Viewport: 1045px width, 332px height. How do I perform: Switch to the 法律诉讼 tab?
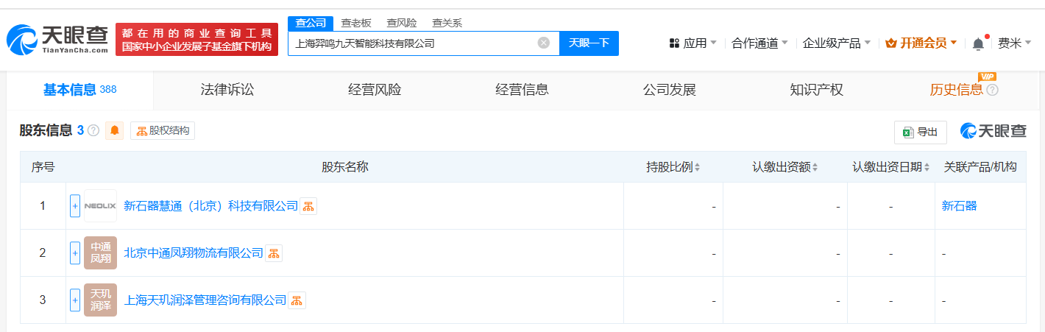(x=227, y=90)
